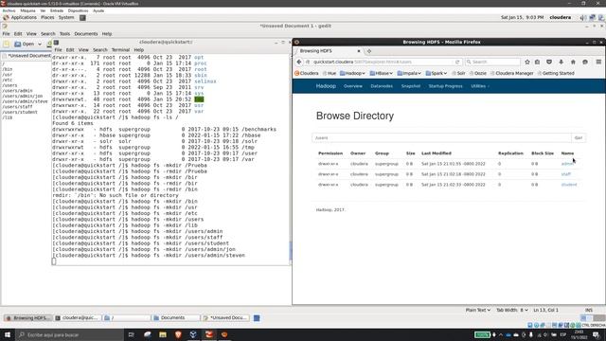Open Firefox hamburger menu

tap(598, 62)
